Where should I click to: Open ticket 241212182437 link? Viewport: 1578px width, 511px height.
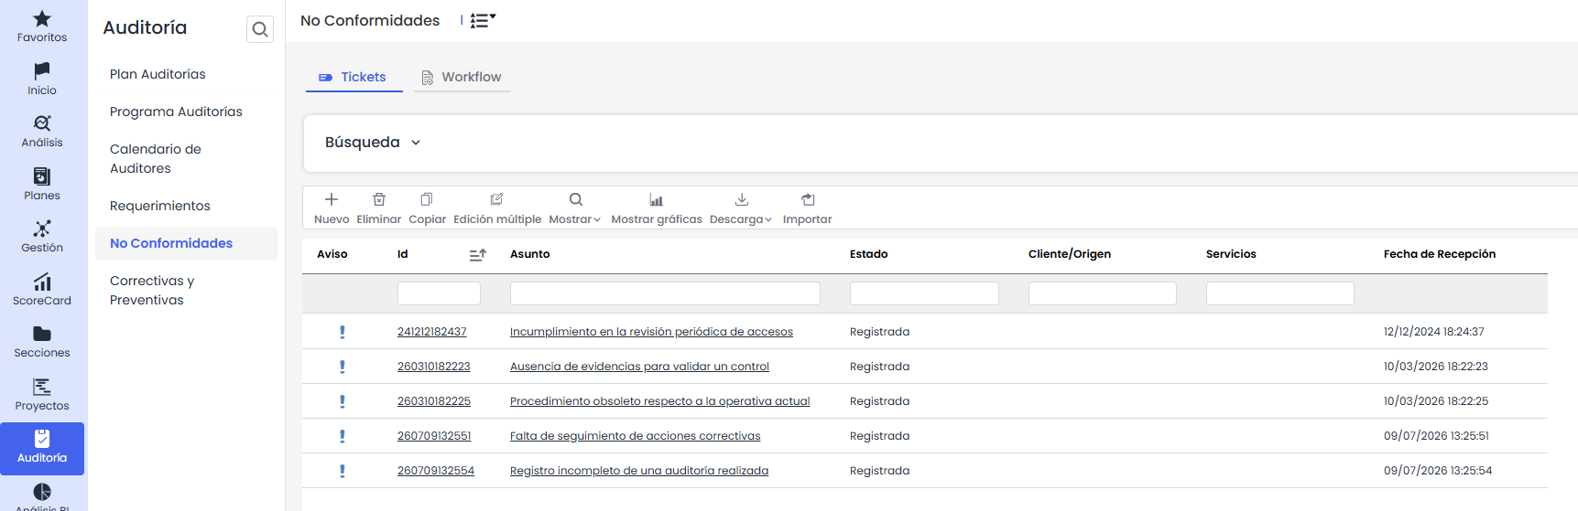click(432, 332)
